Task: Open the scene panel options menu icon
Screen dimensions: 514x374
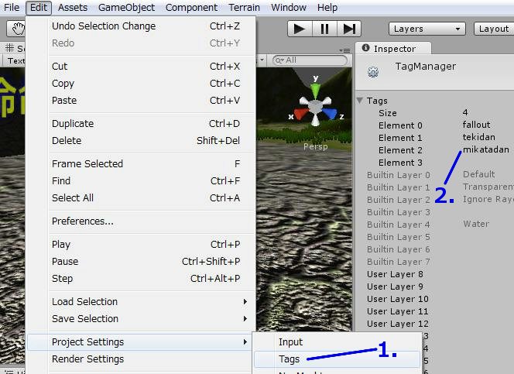Action: (x=344, y=50)
